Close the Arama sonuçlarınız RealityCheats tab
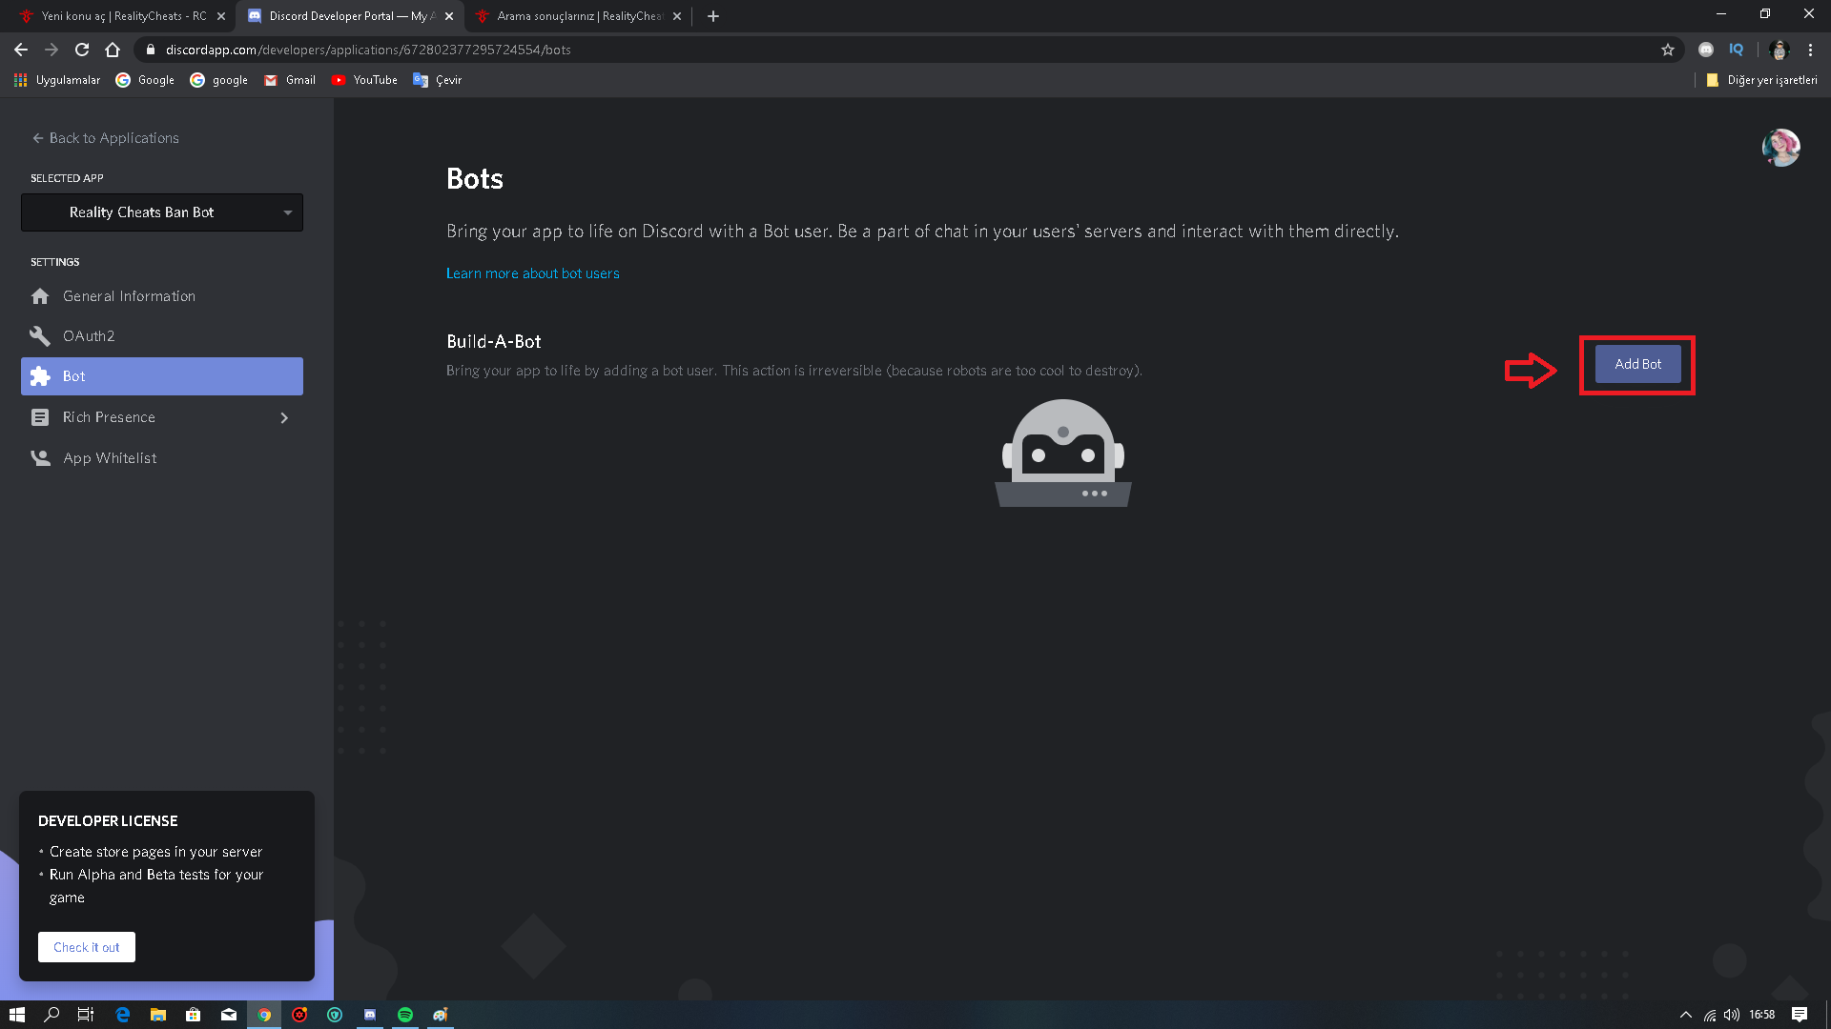The height and width of the screenshot is (1029, 1831). [677, 16]
